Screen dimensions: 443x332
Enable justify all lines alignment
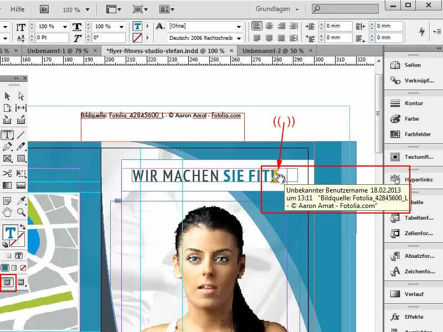(281, 38)
